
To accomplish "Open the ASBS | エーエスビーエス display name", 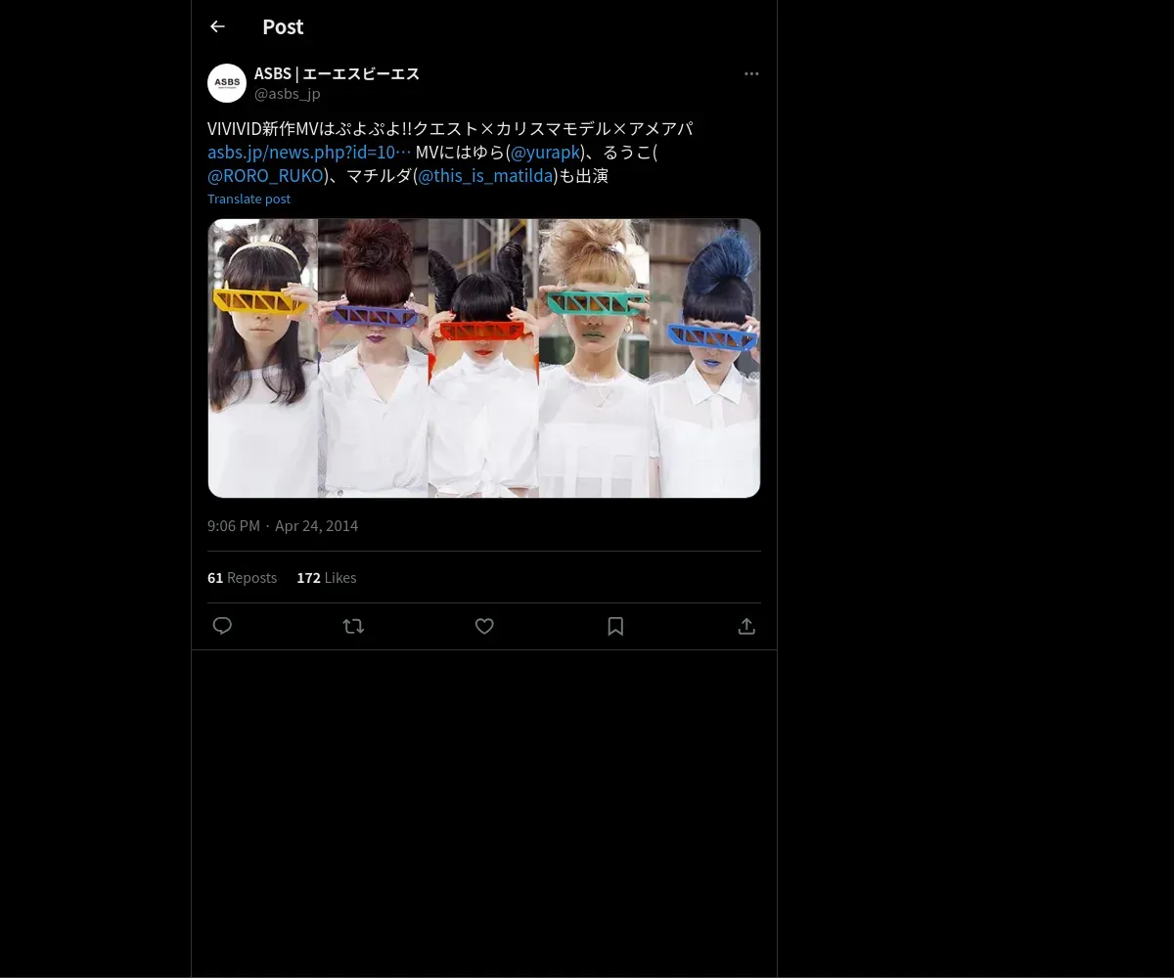I will pos(337,73).
